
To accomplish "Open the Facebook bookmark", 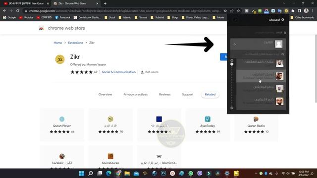I will point(63,18).
